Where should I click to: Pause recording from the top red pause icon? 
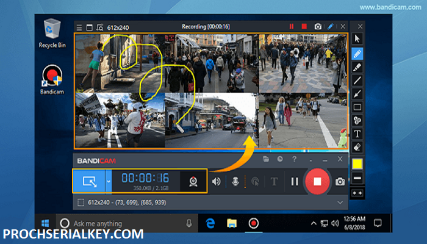[x=292, y=26]
